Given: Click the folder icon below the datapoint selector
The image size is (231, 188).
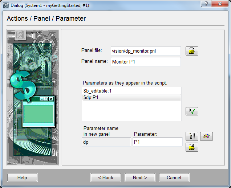Looking at the screenshot, I should 192,147.
